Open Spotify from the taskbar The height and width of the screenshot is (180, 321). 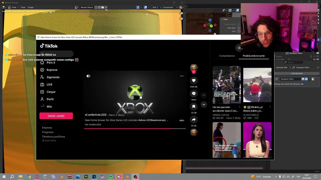[111, 177]
